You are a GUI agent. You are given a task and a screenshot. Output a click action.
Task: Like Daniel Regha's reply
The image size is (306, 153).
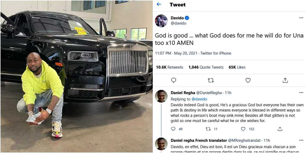click(x=243, y=129)
